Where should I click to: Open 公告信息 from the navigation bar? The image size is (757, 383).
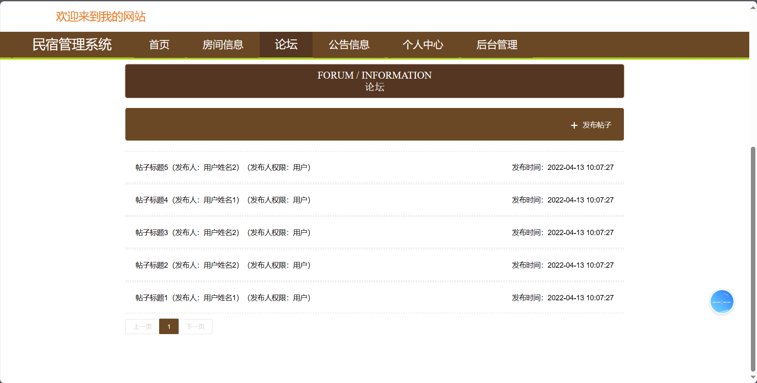tap(349, 45)
